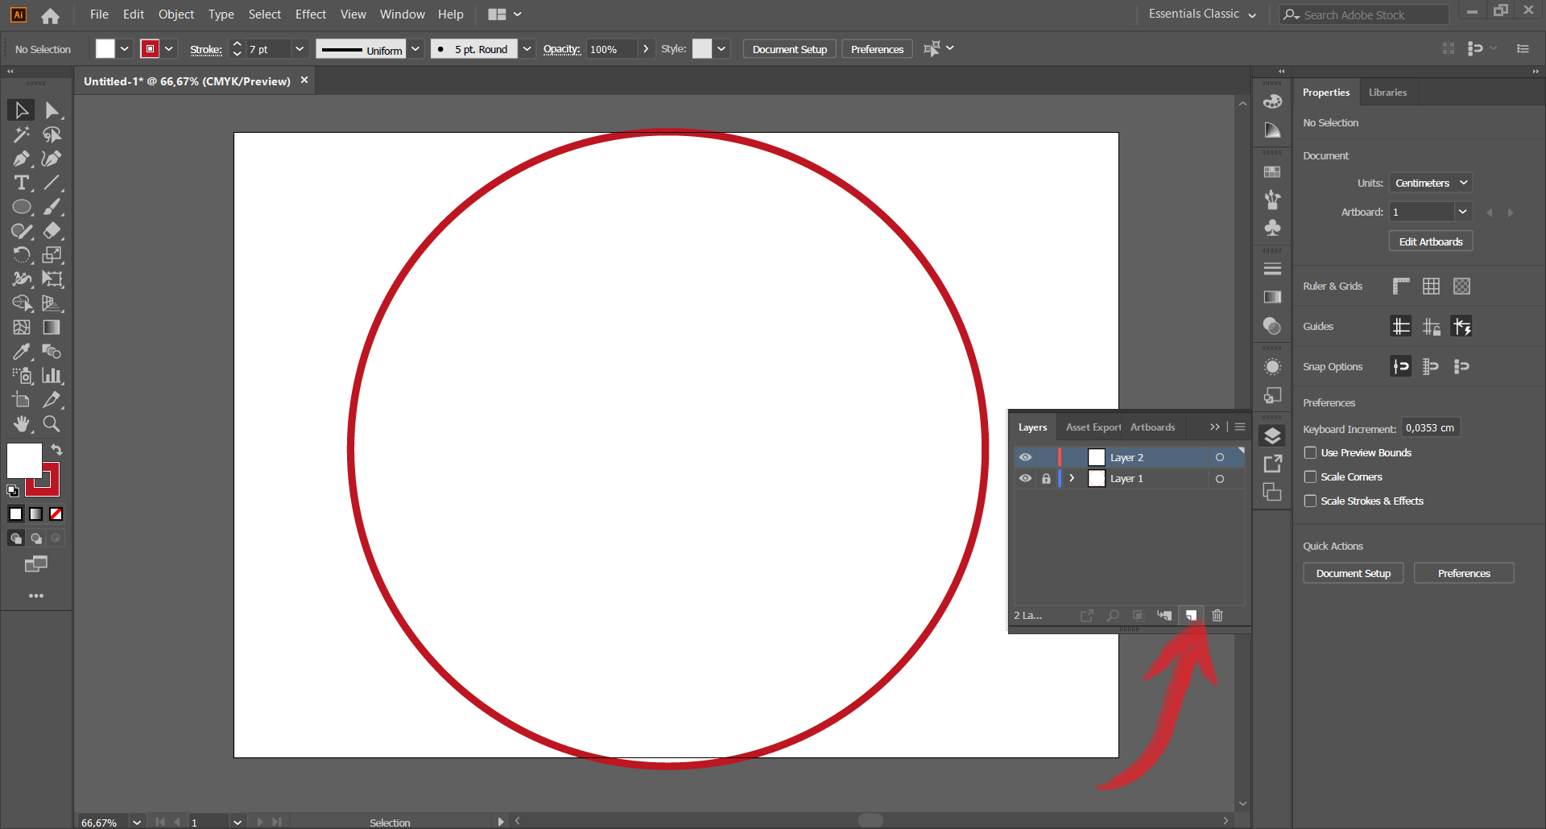The image size is (1546, 829).
Task: Click the white Fill swatch in toolbar
Action: (23, 460)
